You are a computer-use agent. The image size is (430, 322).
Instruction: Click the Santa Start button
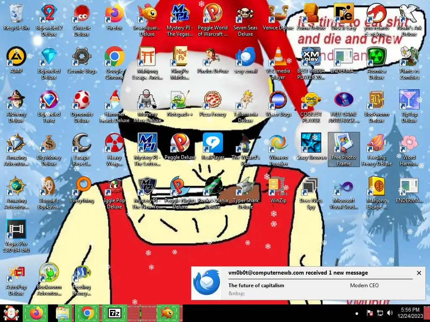click(x=11, y=313)
